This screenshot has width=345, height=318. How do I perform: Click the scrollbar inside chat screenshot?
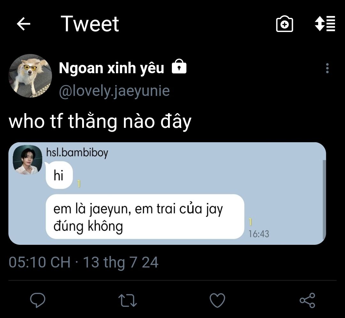324,200
